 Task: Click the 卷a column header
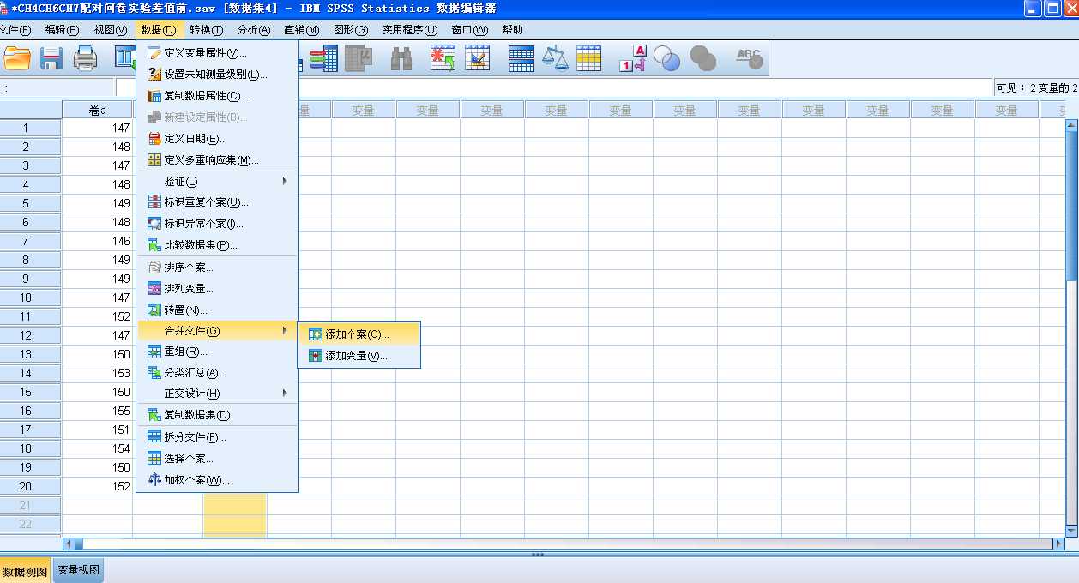pyautogui.click(x=98, y=110)
